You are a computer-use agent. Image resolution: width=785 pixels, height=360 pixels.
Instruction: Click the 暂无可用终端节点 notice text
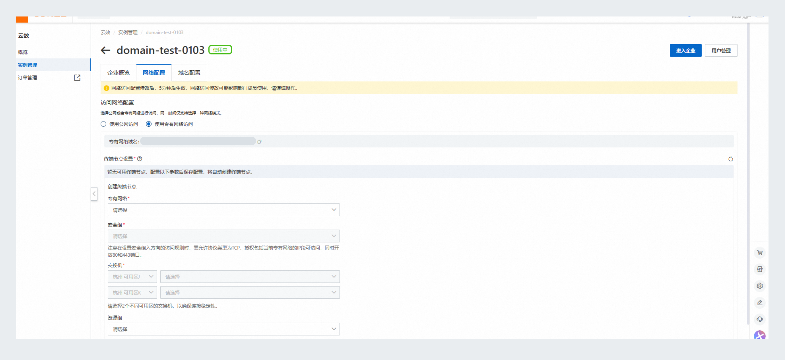(x=180, y=172)
